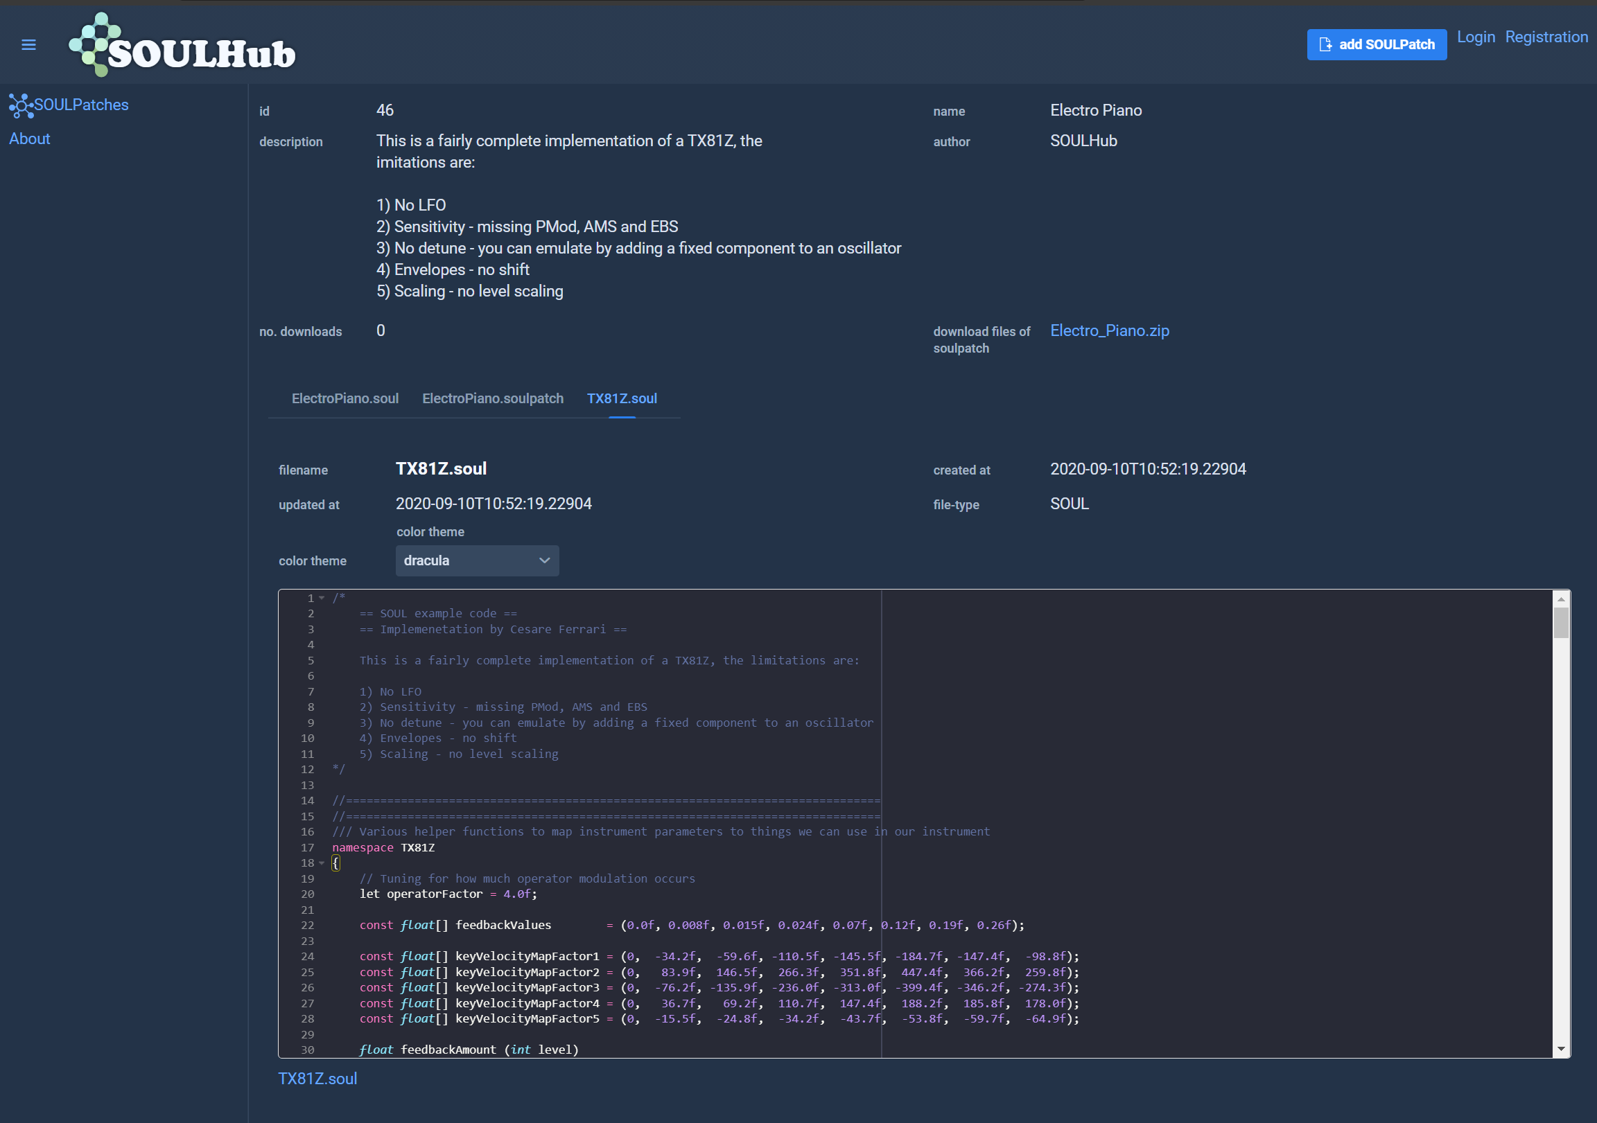This screenshot has width=1597, height=1123.
Task: Open the About sidebar link
Action: (29, 139)
